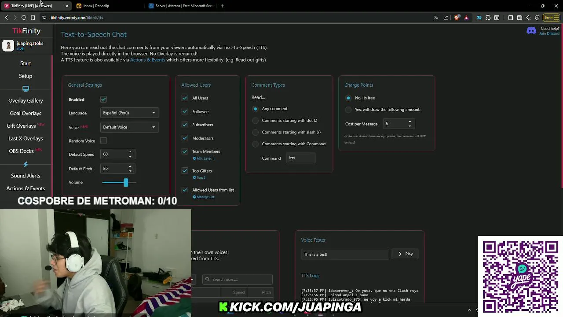Click the TikFinity logo
Image resolution: width=563 pixels, height=317 pixels.
[x=26, y=31]
